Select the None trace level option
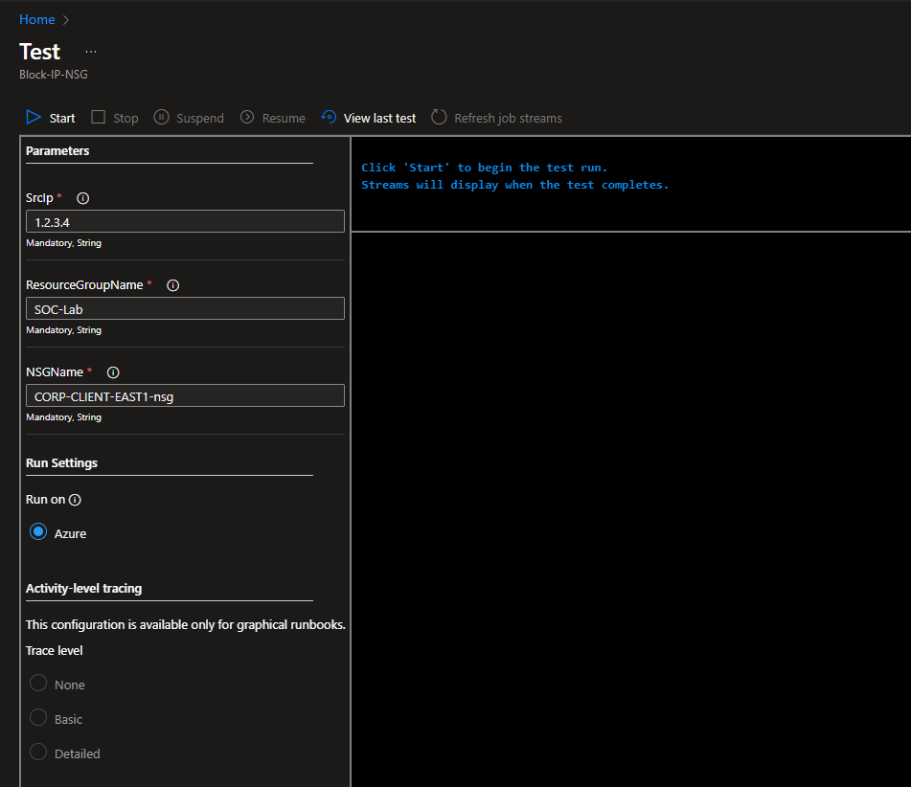This screenshot has width=911, height=787. point(38,684)
